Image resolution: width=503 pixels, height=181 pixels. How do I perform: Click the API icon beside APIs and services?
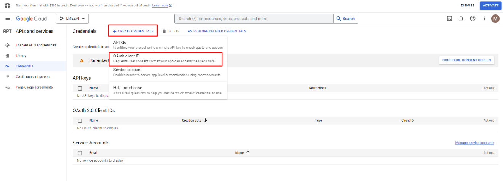tap(7, 31)
